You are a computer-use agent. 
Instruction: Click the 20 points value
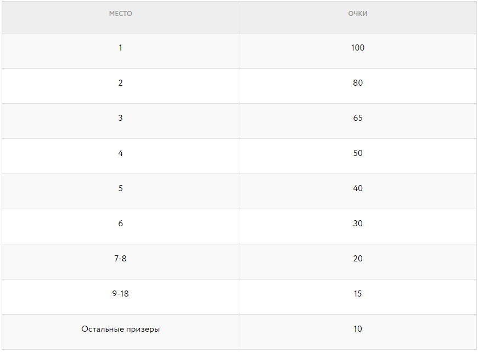click(358, 259)
